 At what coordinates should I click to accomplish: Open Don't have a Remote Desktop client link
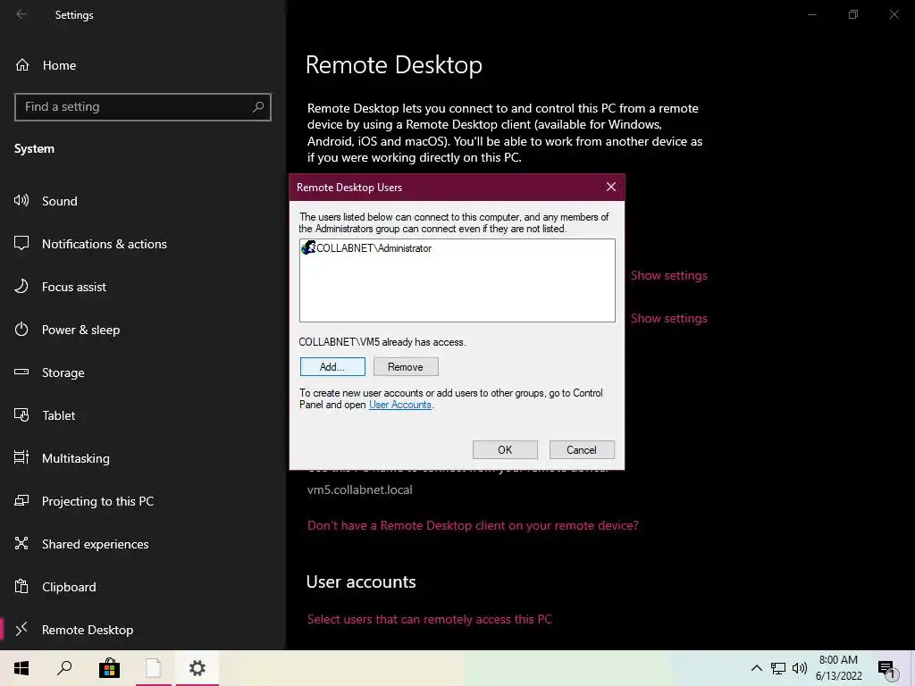point(473,525)
